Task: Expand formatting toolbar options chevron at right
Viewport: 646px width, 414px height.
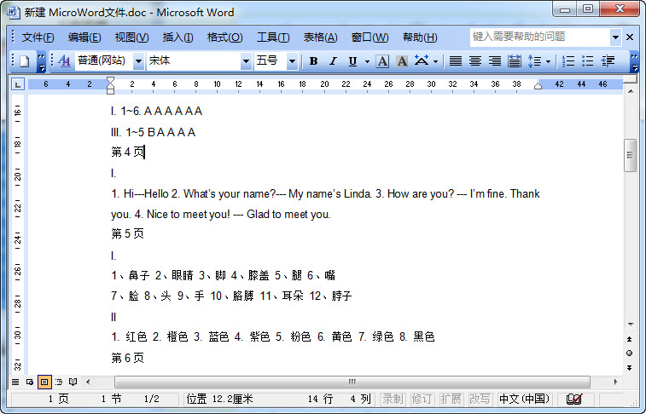Action: click(634, 61)
